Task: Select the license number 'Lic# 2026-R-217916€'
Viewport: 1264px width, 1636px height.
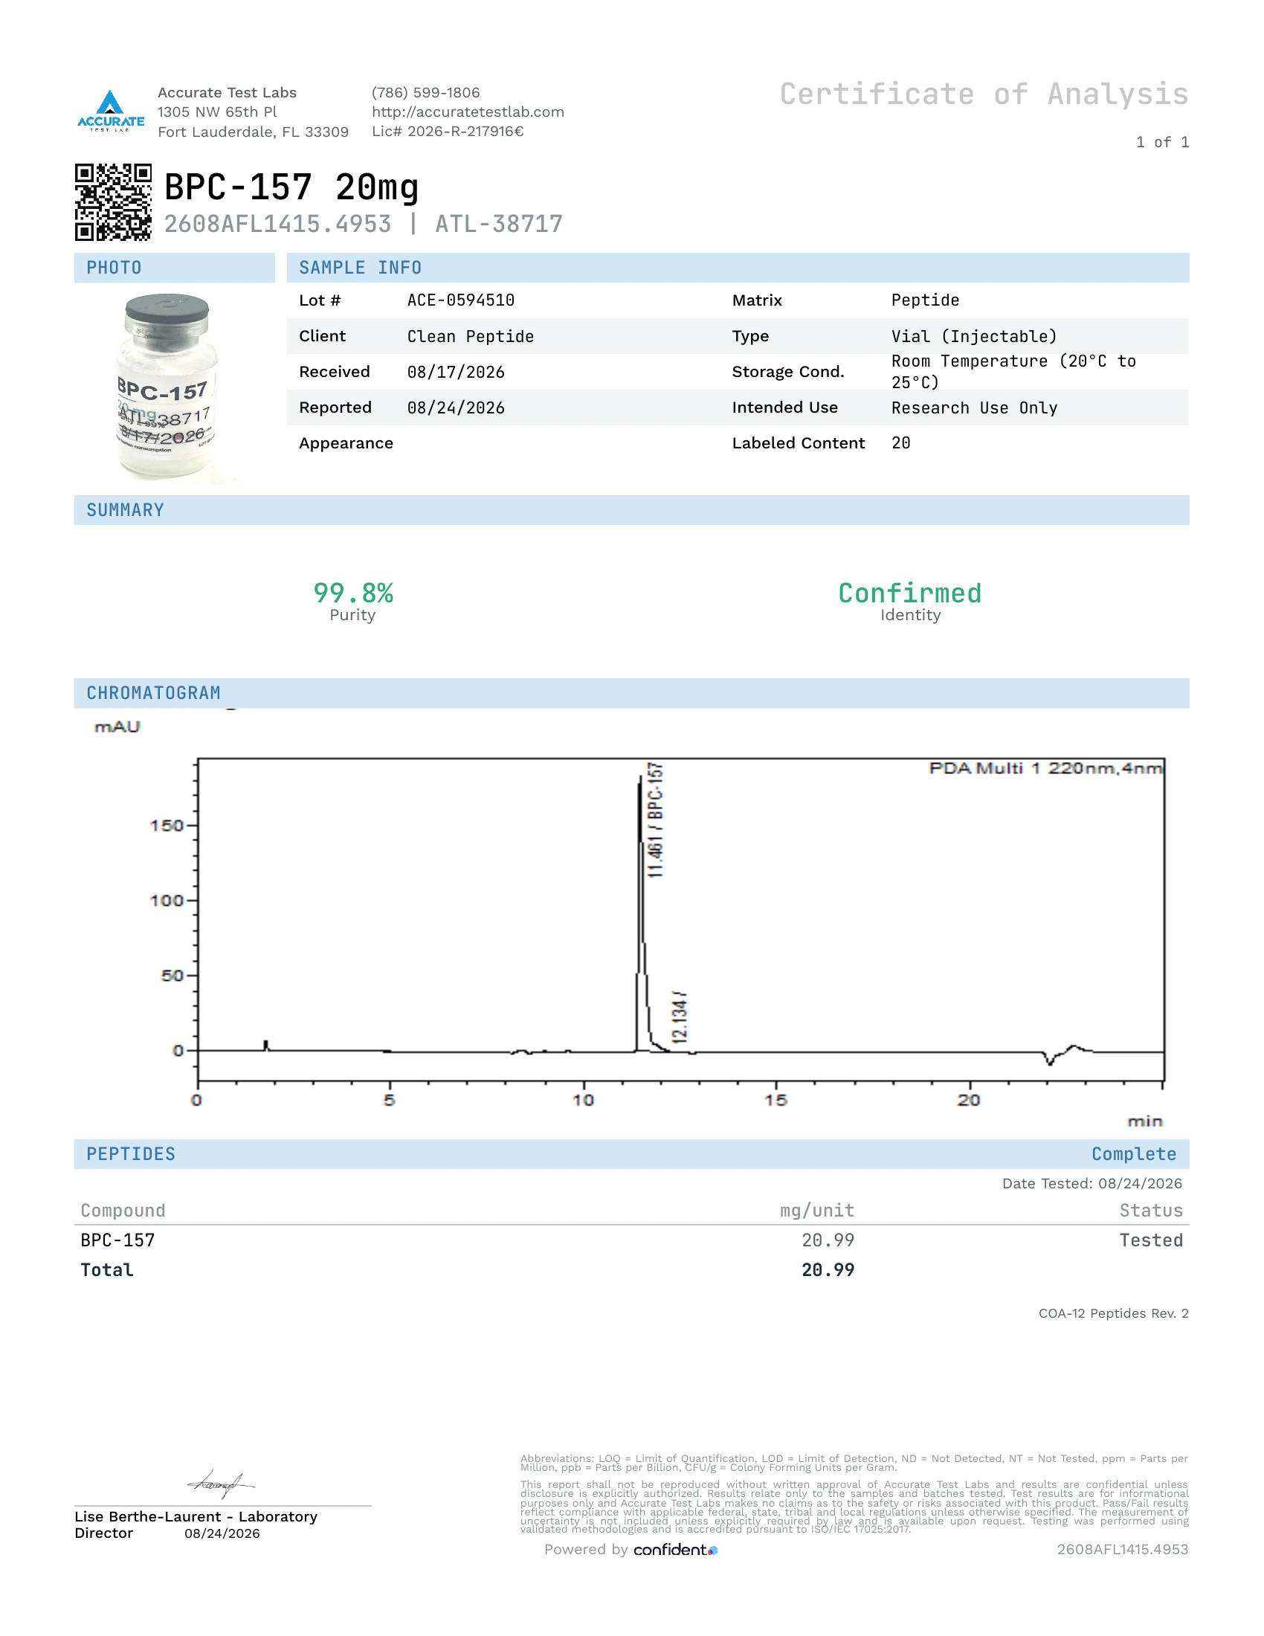Action: coord(448,131)
